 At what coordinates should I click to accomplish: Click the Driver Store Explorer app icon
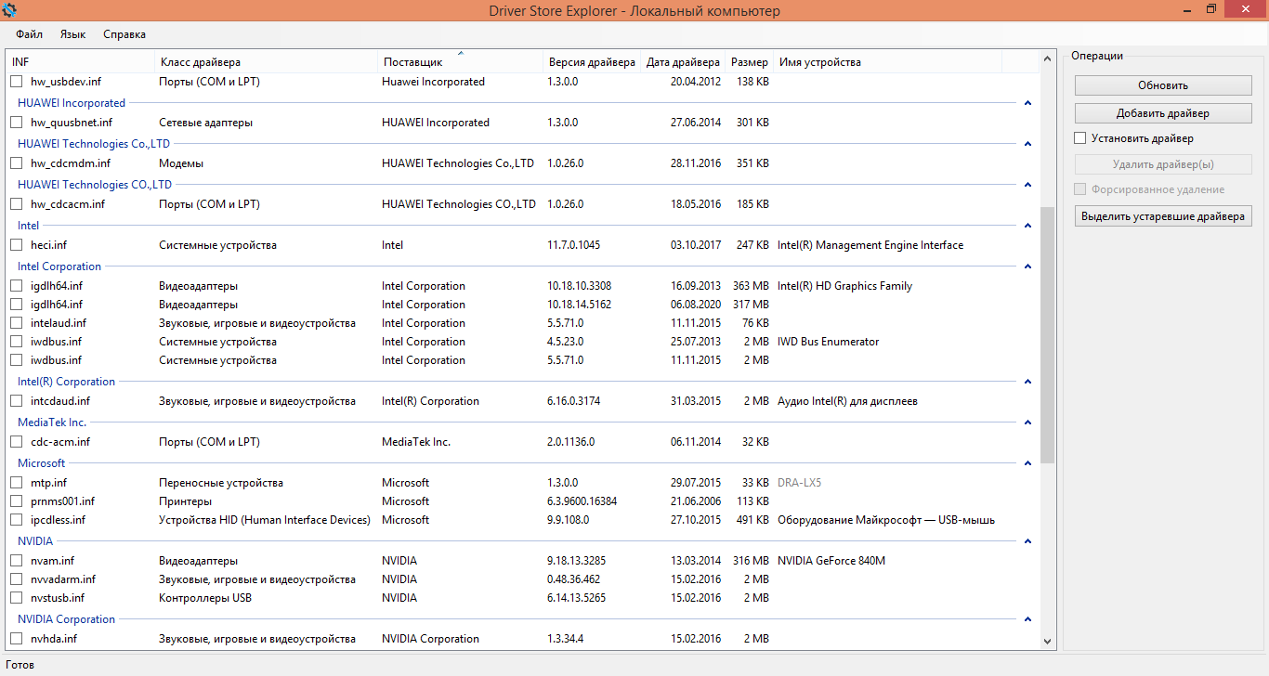tap(10, 10)
